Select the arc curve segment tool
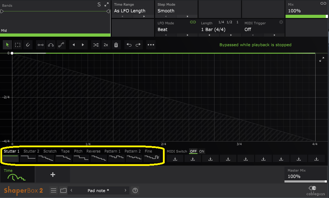The image size is (329, 198). coord(51,45)
